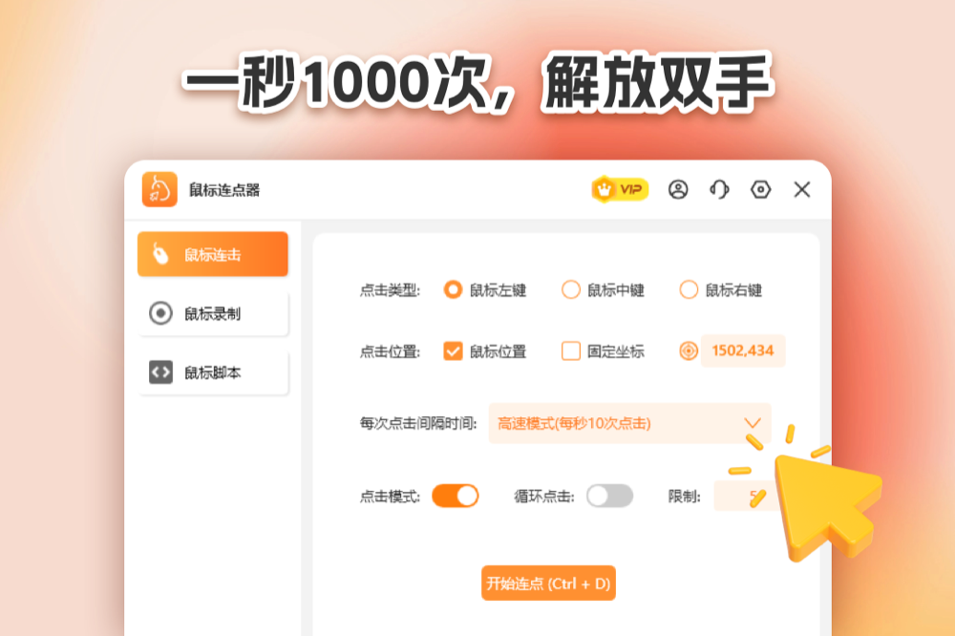Click the 1502,434 coordinate field

(x=742, y=350)
